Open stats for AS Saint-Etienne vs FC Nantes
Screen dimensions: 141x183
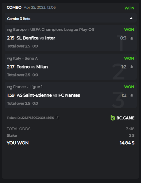click(131, 95)
